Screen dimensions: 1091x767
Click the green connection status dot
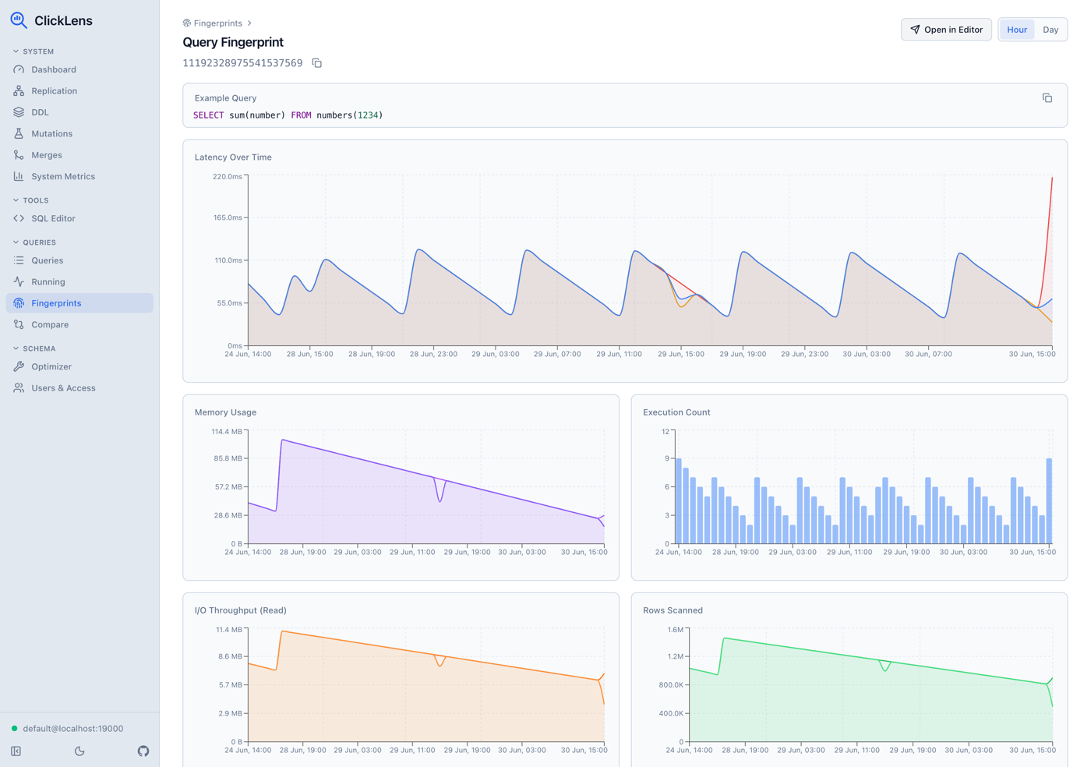14,729
